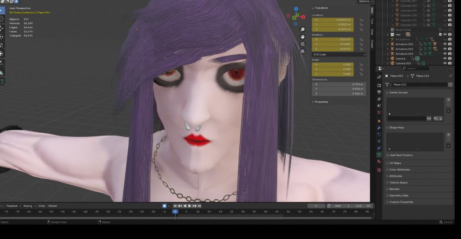
Task: Expand the UV Maps panel
Action: [395, 163]
